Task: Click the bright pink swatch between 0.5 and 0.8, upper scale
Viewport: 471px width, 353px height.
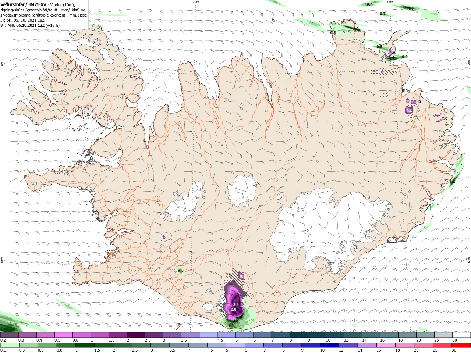Action: pyautogui.click(x=63, y=335)
